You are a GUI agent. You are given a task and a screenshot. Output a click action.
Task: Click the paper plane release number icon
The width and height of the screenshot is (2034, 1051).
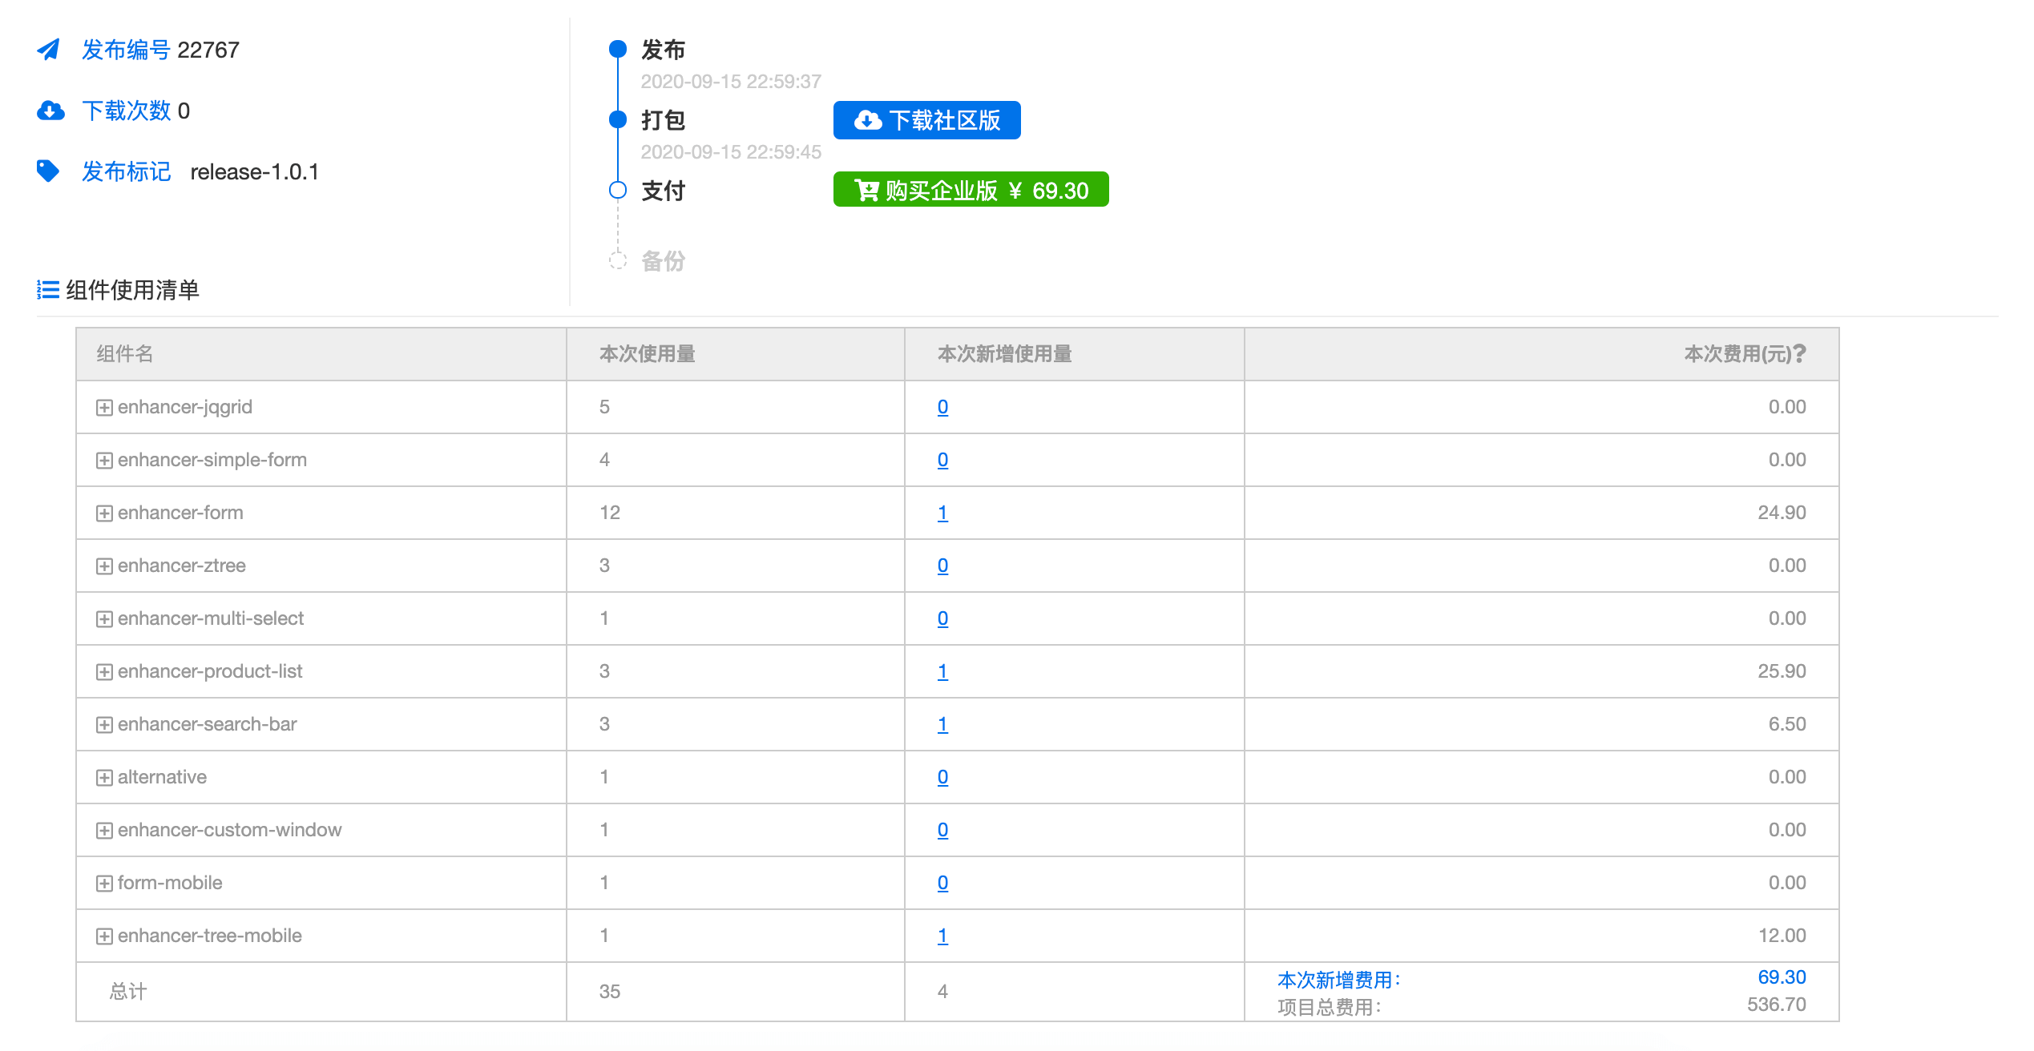click(x=48, y=50)
